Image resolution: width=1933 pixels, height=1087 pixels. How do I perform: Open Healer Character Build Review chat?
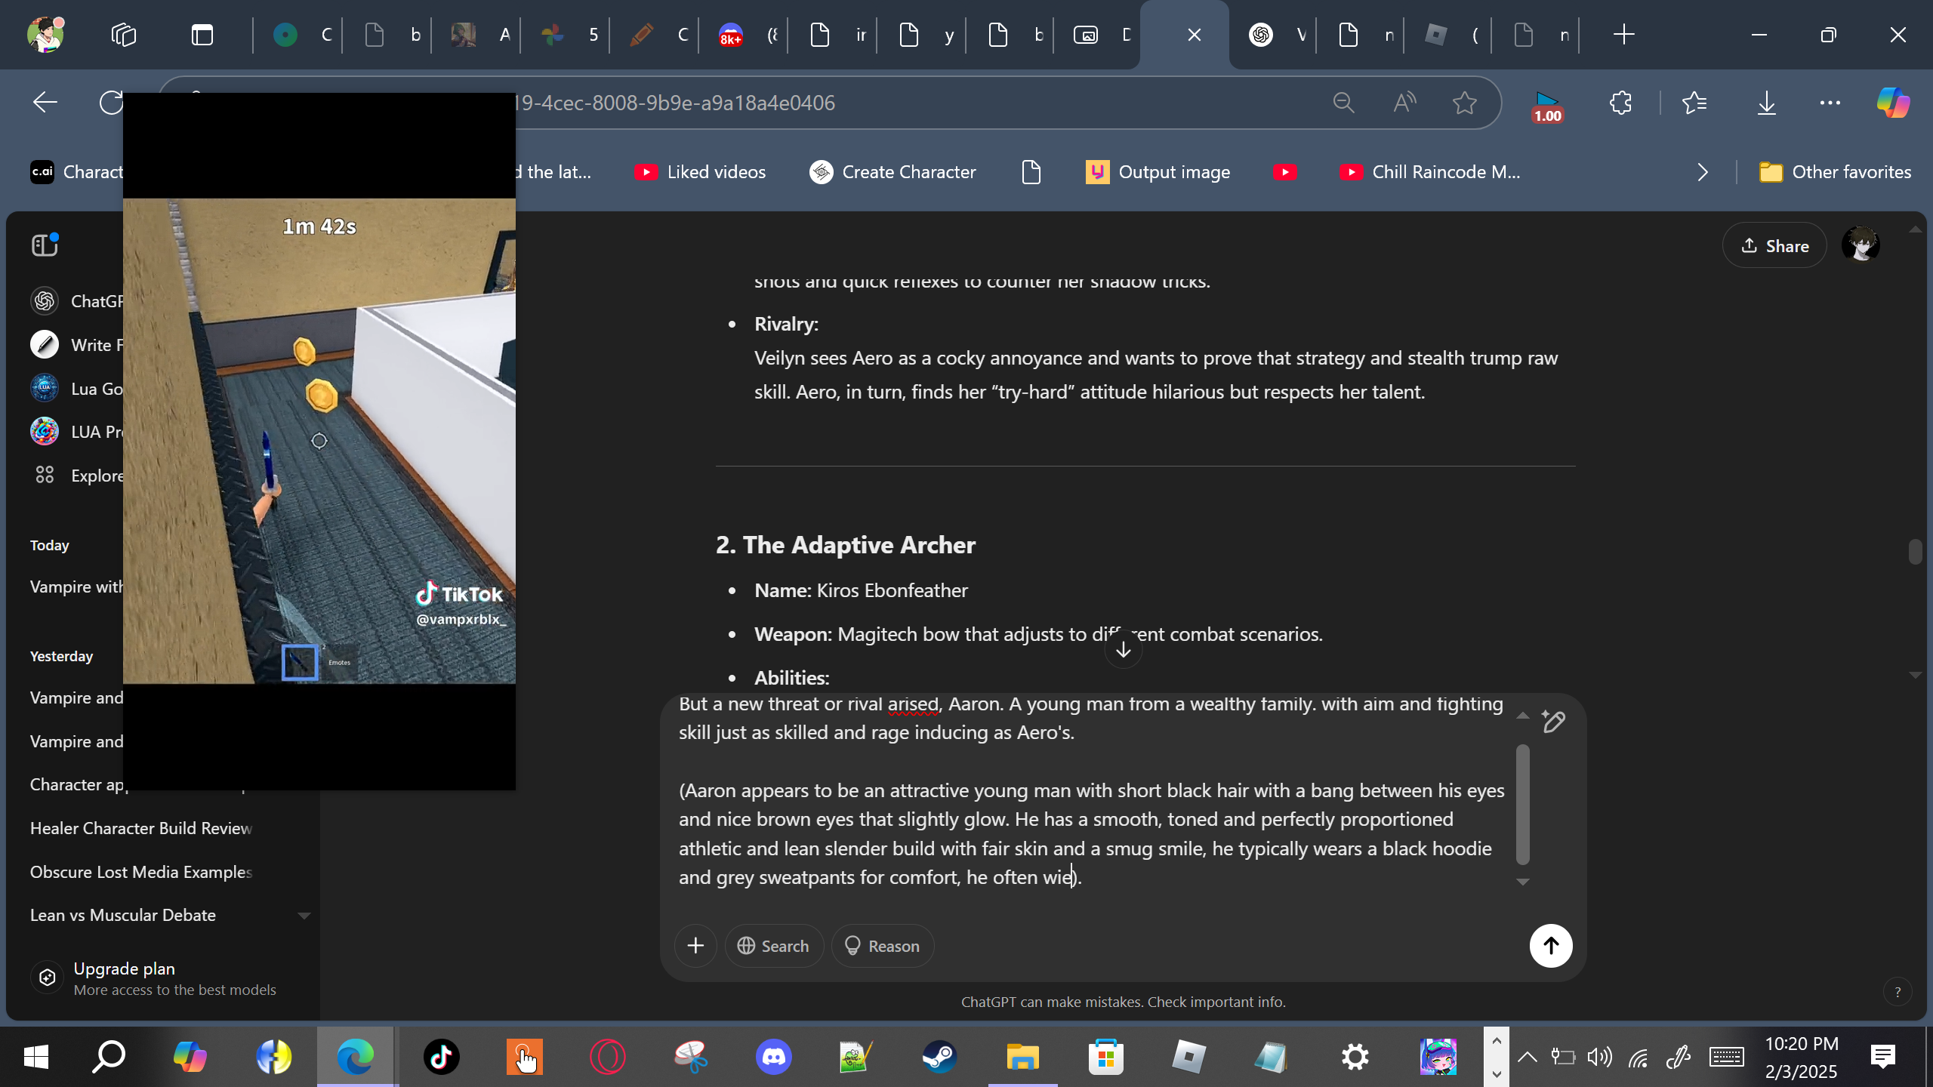tap(141, 828)
